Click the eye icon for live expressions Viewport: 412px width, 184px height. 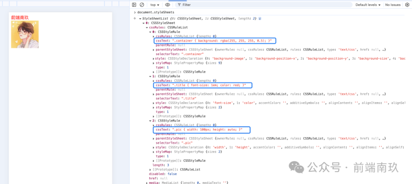167,5
